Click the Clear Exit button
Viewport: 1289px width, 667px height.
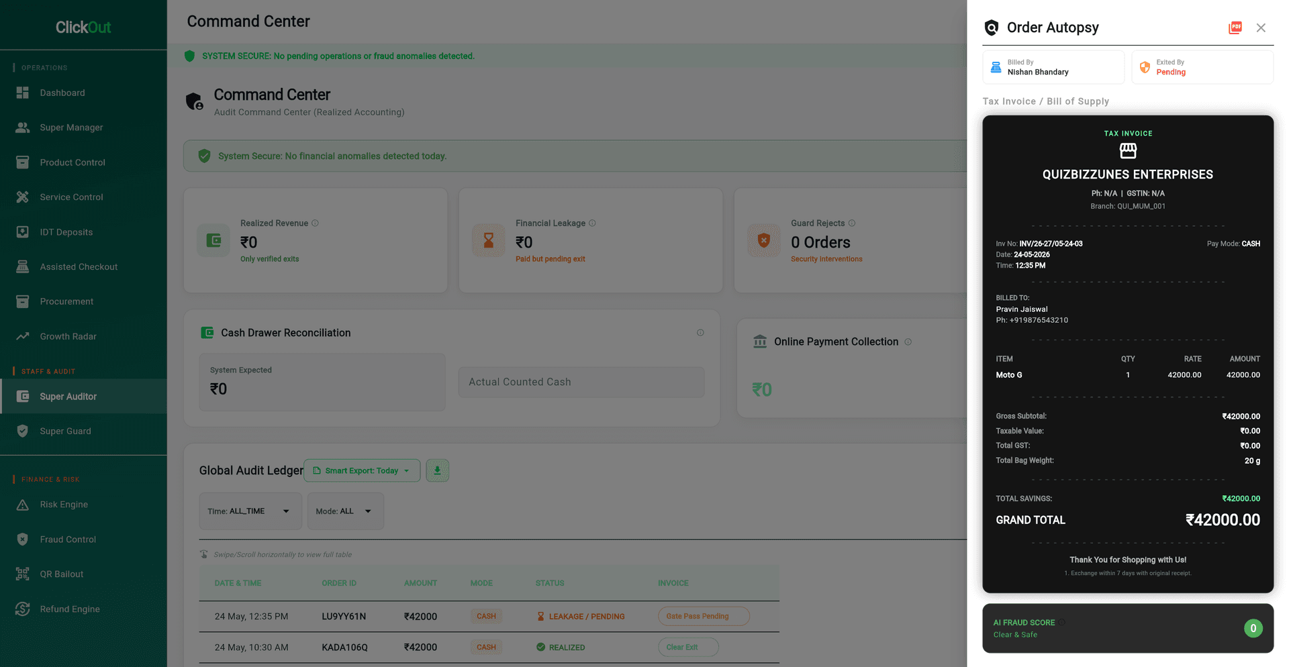pos(688,648)
